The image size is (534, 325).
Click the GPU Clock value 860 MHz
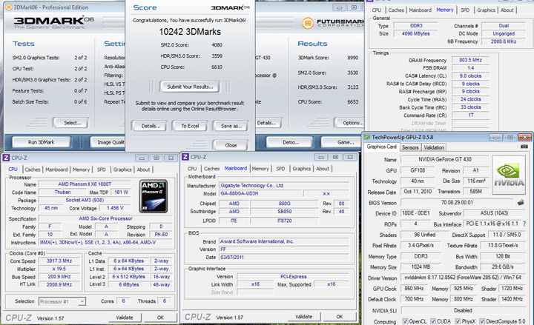point(414,288)
